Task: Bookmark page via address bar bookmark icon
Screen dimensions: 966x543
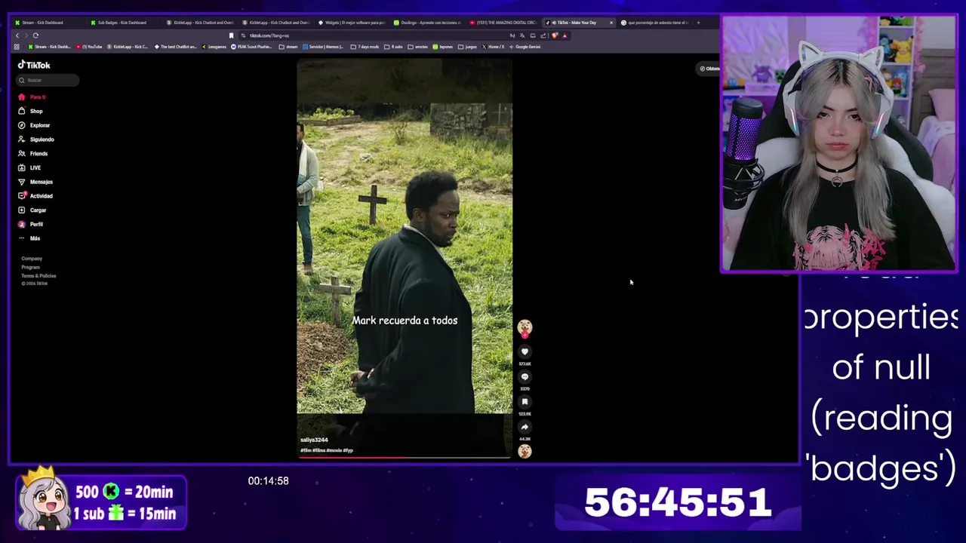Action: point(231,35)
